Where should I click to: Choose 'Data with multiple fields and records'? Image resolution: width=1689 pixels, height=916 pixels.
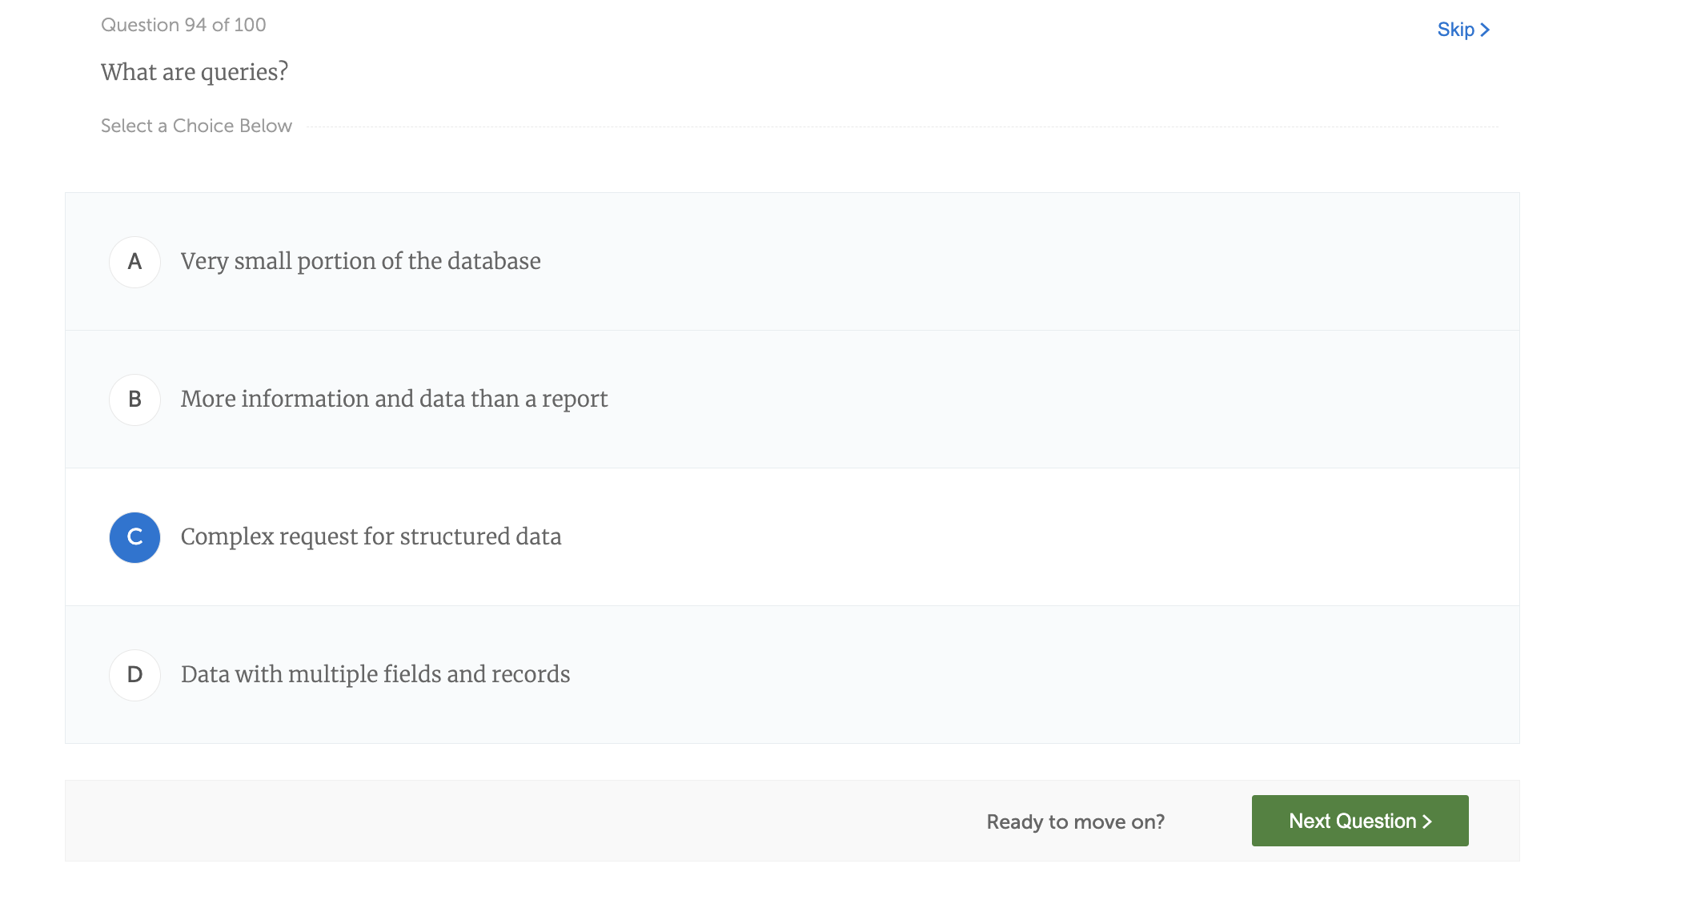(375, 675)
